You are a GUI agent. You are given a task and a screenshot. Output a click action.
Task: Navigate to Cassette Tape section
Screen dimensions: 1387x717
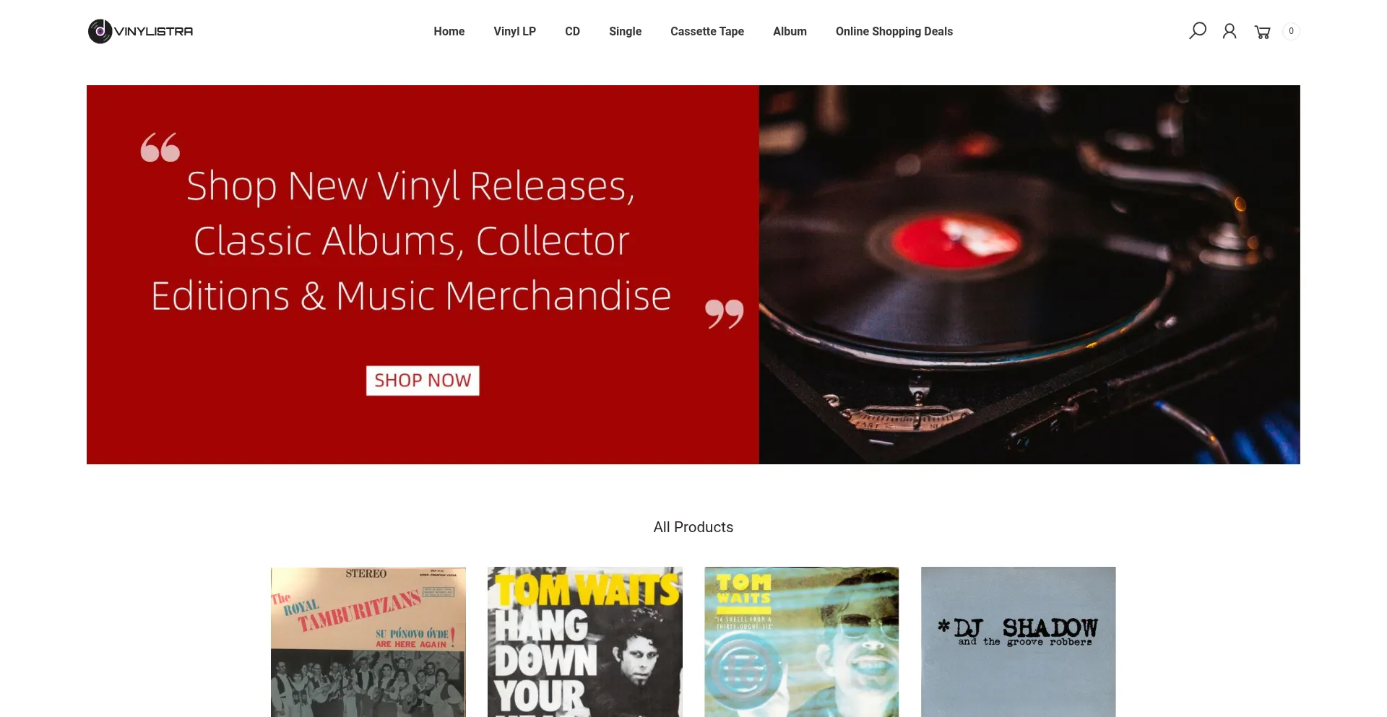pyautogui.click(x=707, y=31)
